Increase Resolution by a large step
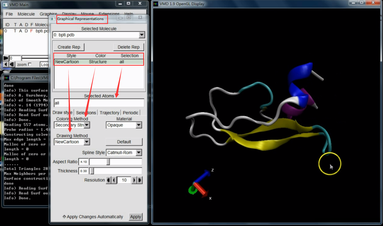Screen dimensions: 383x226 coord(140,180)
